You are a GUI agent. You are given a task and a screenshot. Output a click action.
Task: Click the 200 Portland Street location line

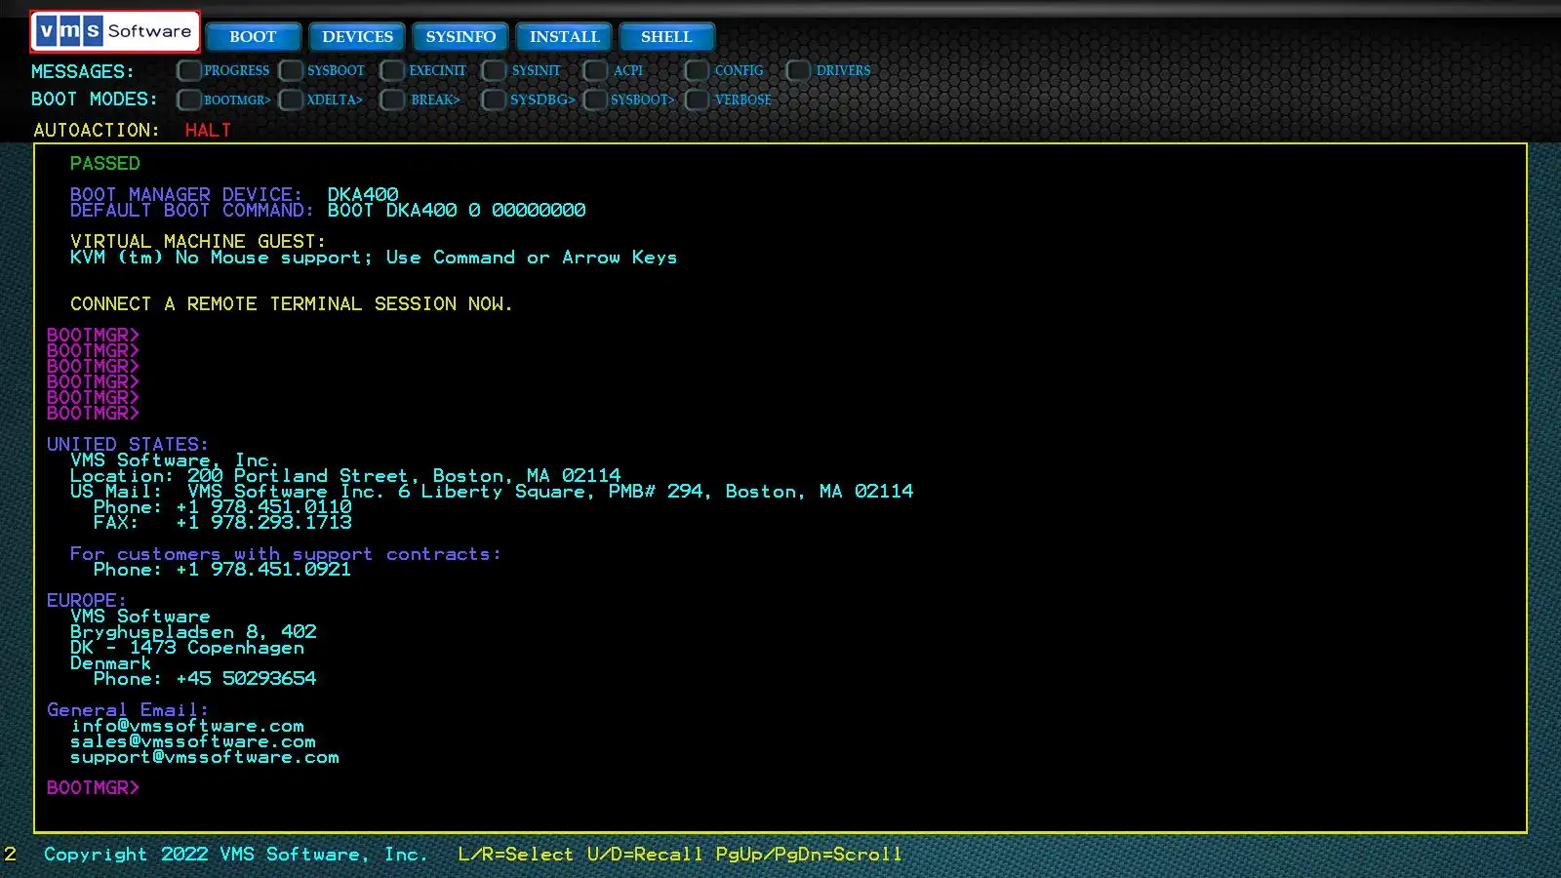click(x=345, y=475)
